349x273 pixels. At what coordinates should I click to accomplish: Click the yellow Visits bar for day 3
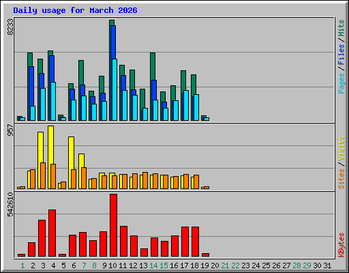40,147
